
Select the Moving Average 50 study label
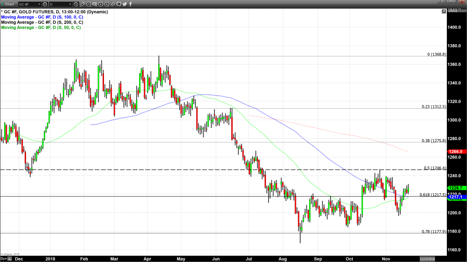(x=41, y=27)
